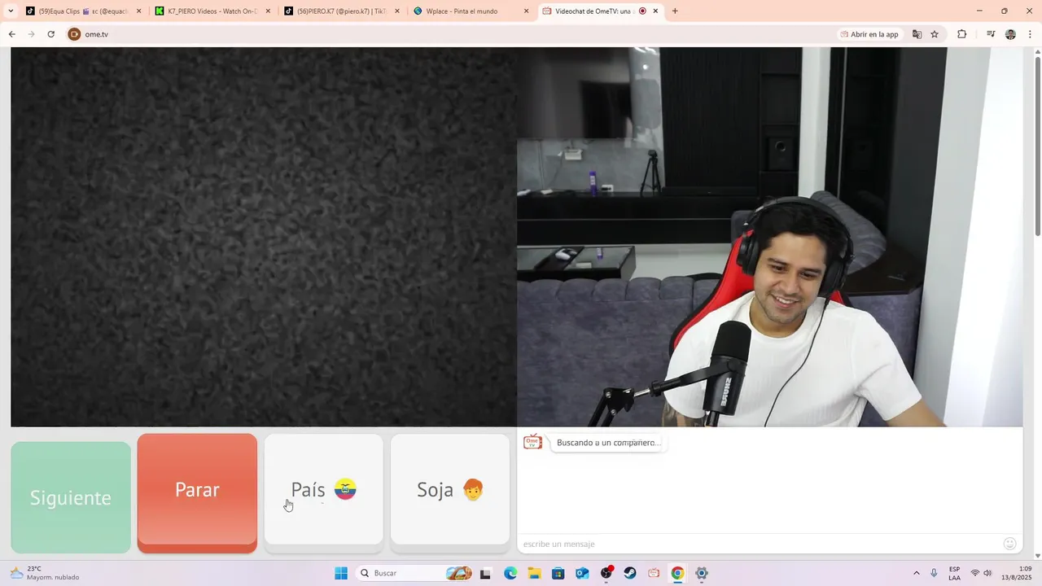The width and height of the screenshot is (1042, 586).
Task: Click the translate page icon
Action: coord(917,34)
